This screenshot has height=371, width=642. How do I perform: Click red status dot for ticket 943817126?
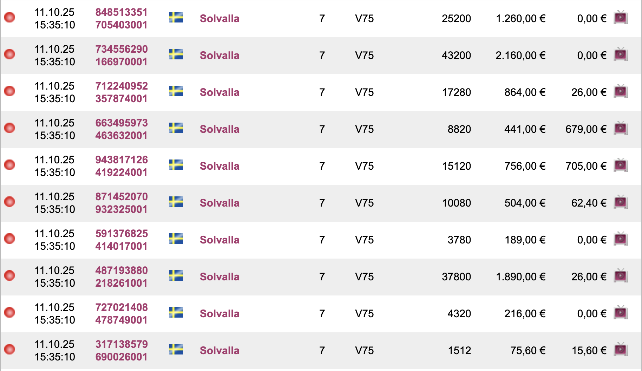[9, 165]
